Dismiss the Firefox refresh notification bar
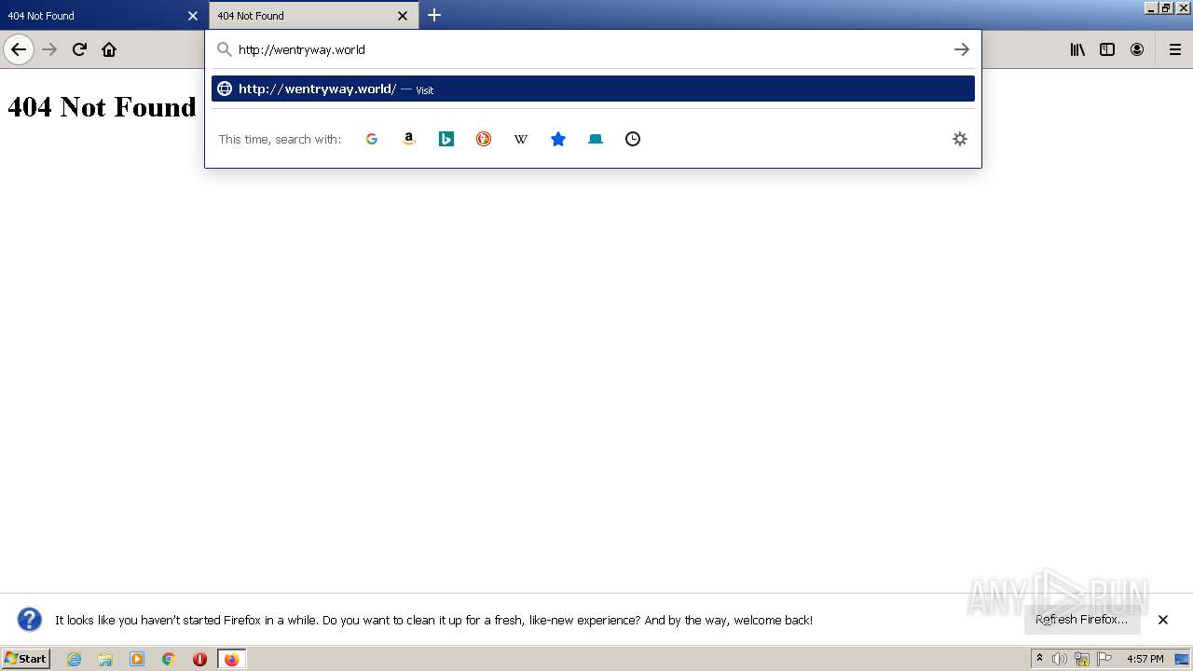The image size is (1193, 671). coord(1163,620)
